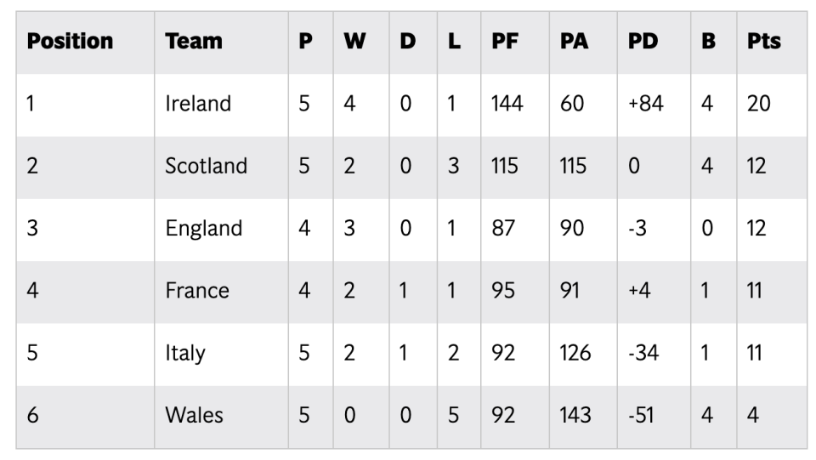The height and width of the screenshot is (460, 816).
Task: Select the "PF" column header
Action: (505, 42)
